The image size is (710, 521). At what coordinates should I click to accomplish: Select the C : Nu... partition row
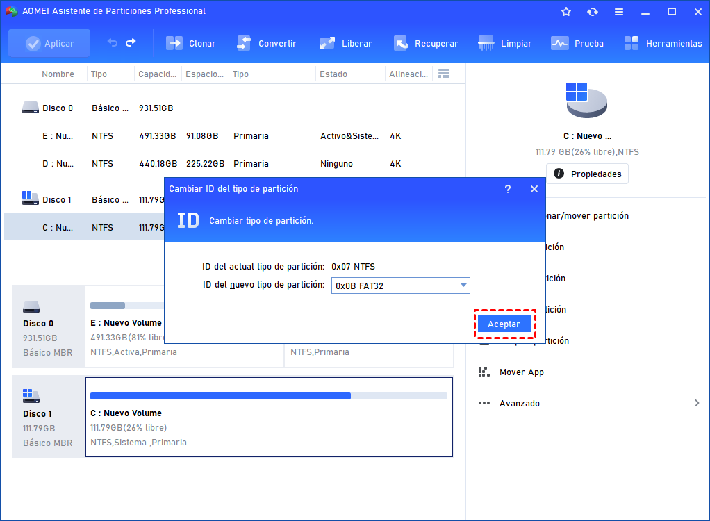click(x=84, y=228)
